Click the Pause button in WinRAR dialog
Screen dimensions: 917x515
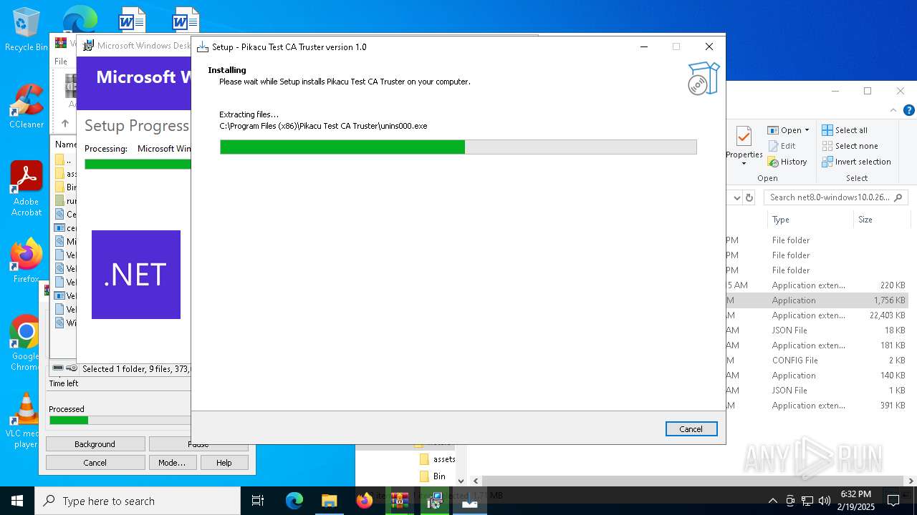coord(198,444)
